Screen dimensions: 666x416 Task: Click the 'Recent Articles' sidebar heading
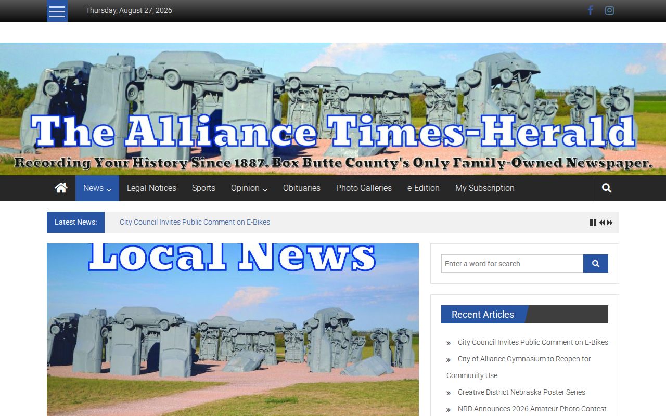(x=483, y=314)
